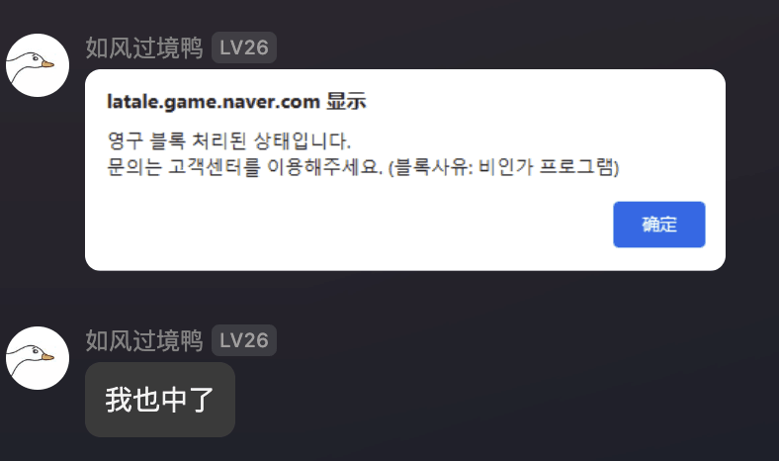The image size is (779, 461).
Task: Select username 如风过境鸭 above the dialog screenshot
Action: [x=144, y=47]
